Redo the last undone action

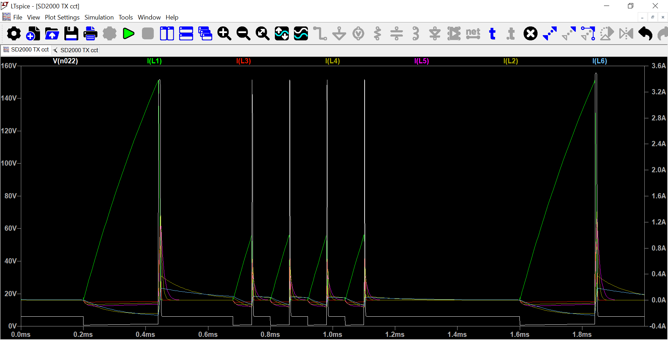pyautogui.click(x=663, y=34)
